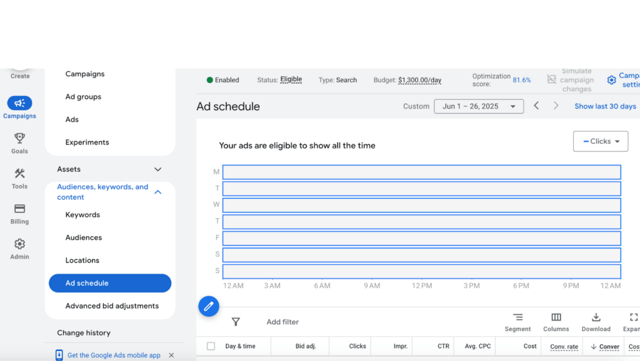This screenshot has height=361, width=640.
Task: Open the Campaign settings gear icon
Action: point(611,80)
